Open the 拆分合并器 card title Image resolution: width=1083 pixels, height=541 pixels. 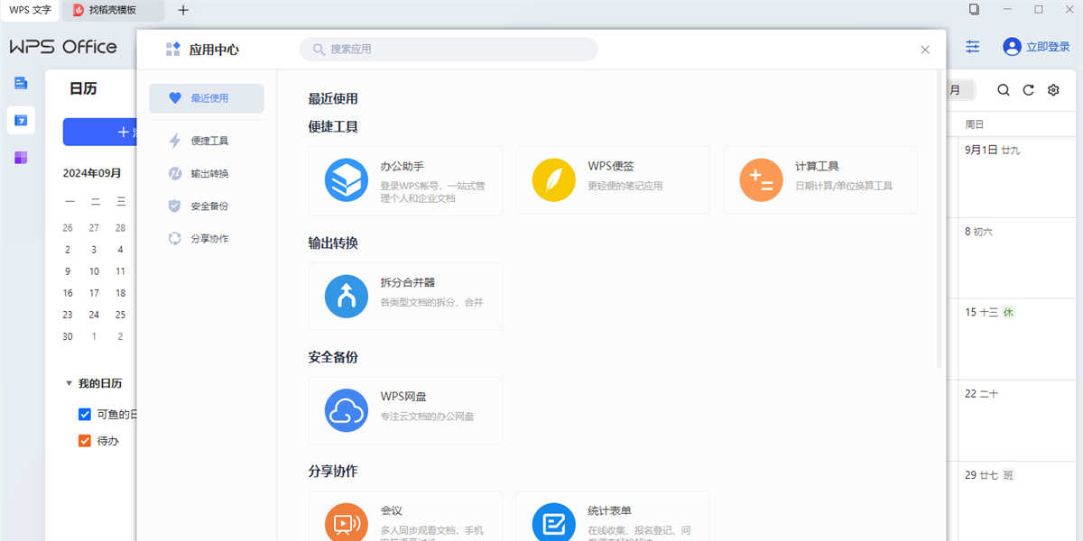(x=408, y=283)
